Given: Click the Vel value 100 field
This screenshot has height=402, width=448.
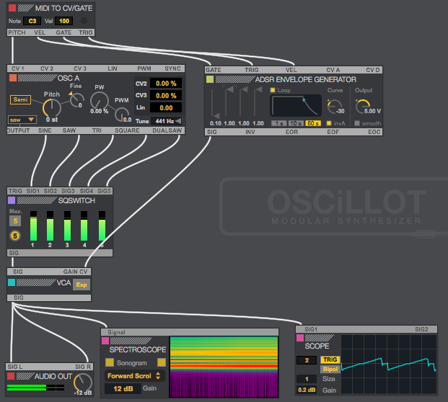Looking at the screenshot, I should coord(64,21).
